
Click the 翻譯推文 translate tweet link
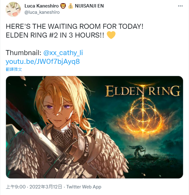pos(14,69)
